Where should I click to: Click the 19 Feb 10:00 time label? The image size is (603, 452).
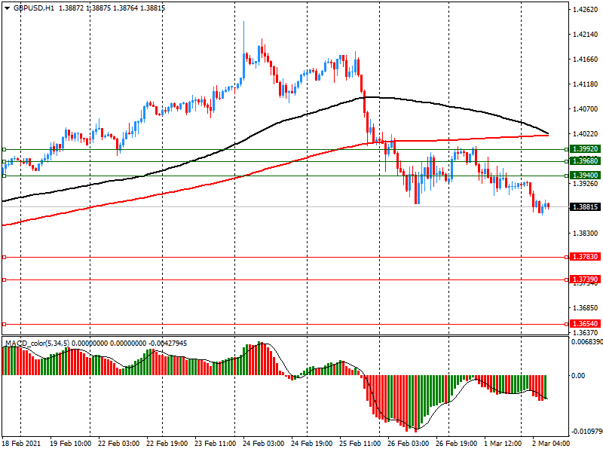[70, 443]
